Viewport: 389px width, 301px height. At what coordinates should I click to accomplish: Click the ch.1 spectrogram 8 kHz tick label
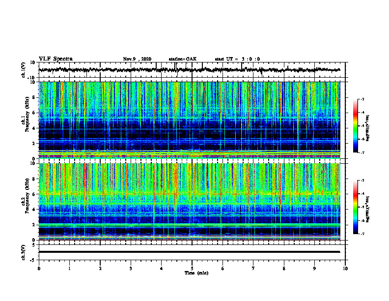pyautogui.click(x=34, y=97)
